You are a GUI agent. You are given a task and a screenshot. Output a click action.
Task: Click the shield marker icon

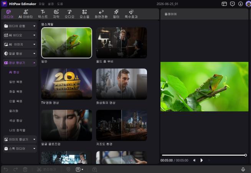click(68, 169)
